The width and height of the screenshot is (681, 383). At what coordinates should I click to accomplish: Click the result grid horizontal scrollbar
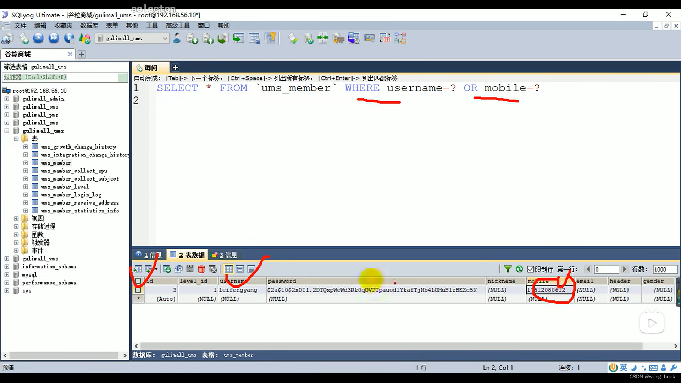pyautogui.click(x=391, y=346)
